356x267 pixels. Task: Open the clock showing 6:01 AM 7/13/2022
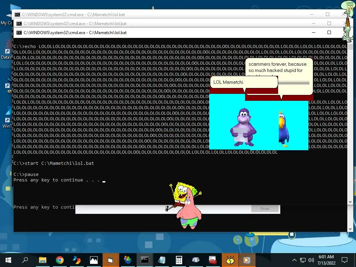[x=326, y=260]
